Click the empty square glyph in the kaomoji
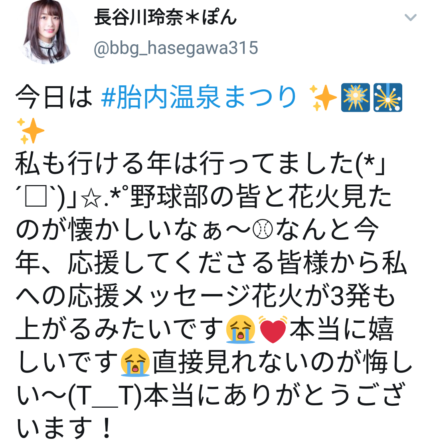This screenshot has height=448, width=431. (x=36, y=197)
